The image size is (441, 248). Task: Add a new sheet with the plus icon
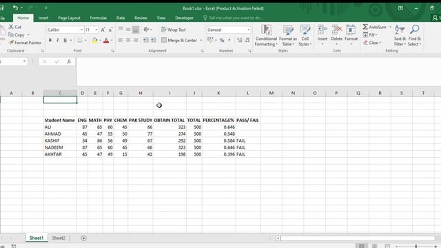[x=83, y=238]
